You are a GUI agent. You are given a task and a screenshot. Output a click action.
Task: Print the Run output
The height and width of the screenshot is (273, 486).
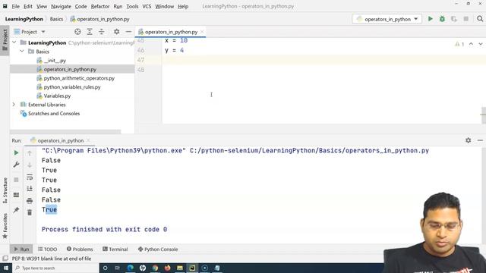click(30, 200)
